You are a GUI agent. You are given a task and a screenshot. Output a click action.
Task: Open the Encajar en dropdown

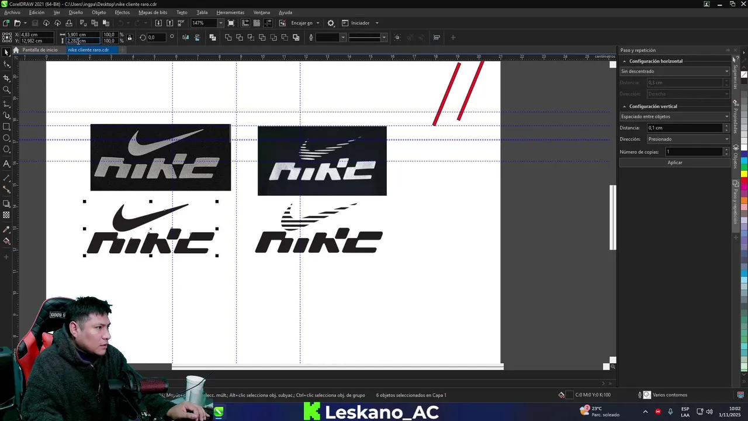click(317, 23)
